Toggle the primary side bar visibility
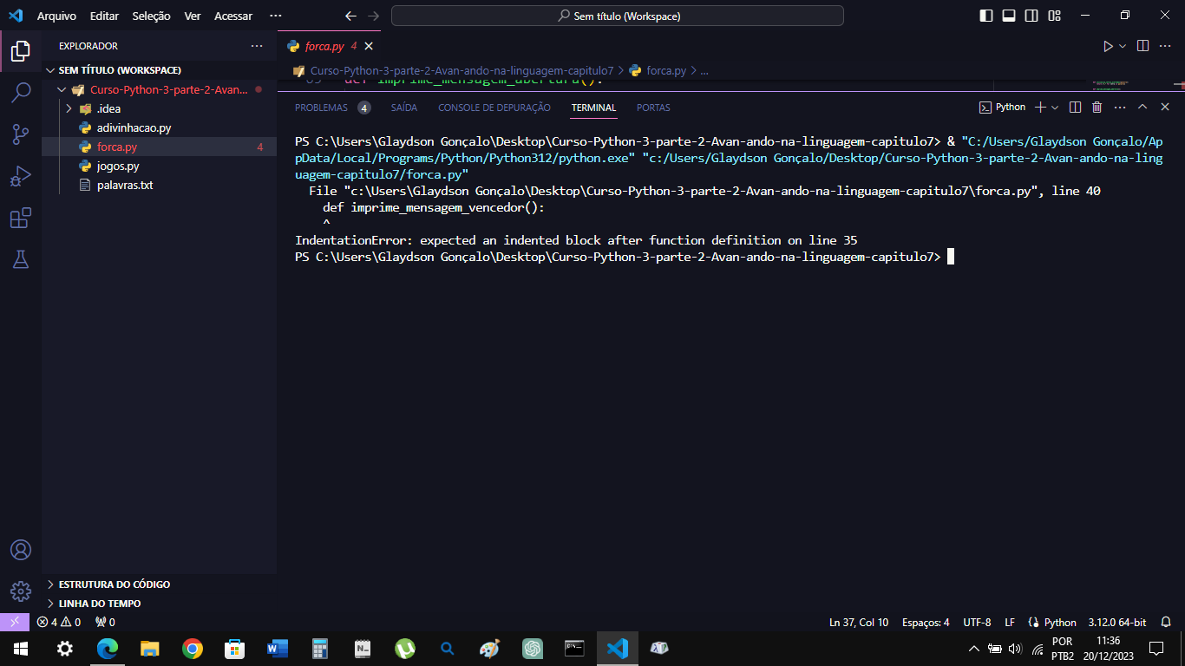1185x666 pixels. click(x=986, y=16)
